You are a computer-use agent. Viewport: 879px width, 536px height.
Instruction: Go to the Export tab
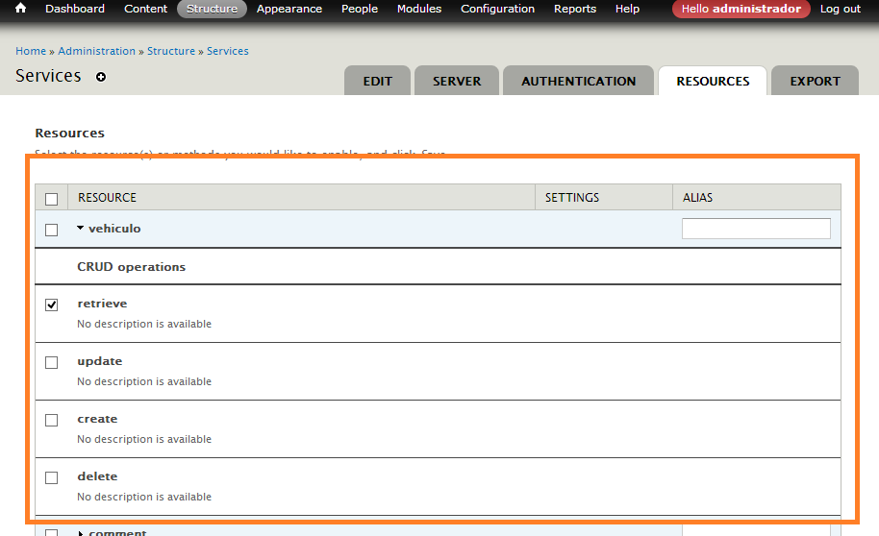click(815, 82)
